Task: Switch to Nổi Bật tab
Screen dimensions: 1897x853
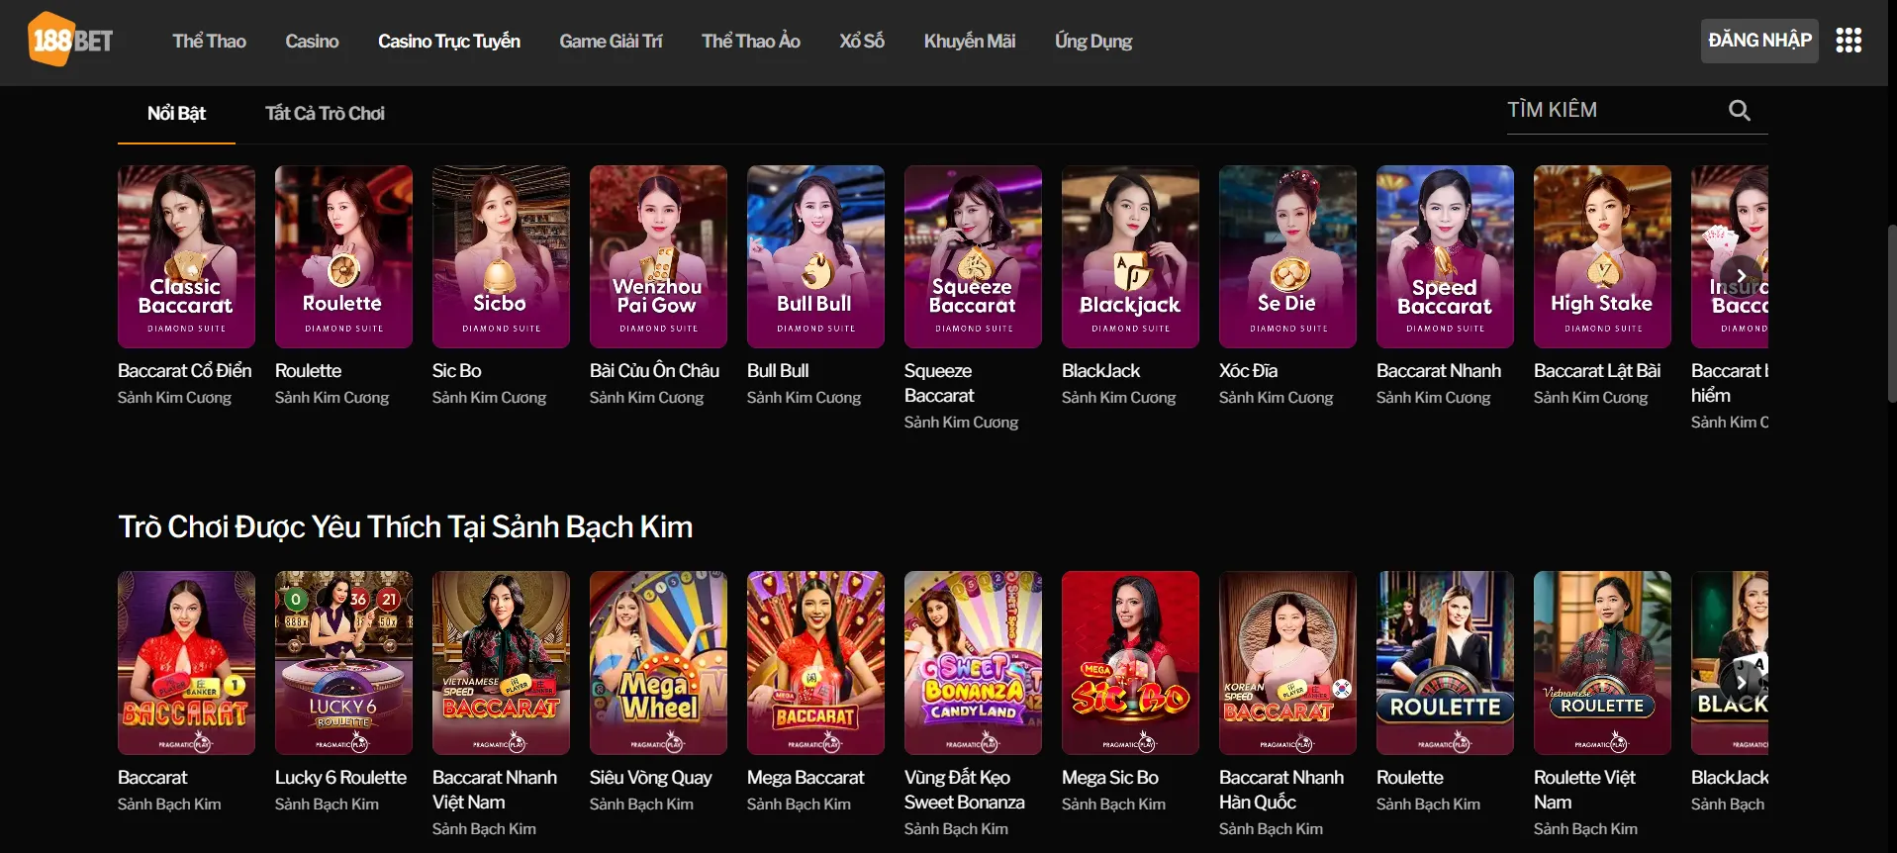Action: point(176,113)
